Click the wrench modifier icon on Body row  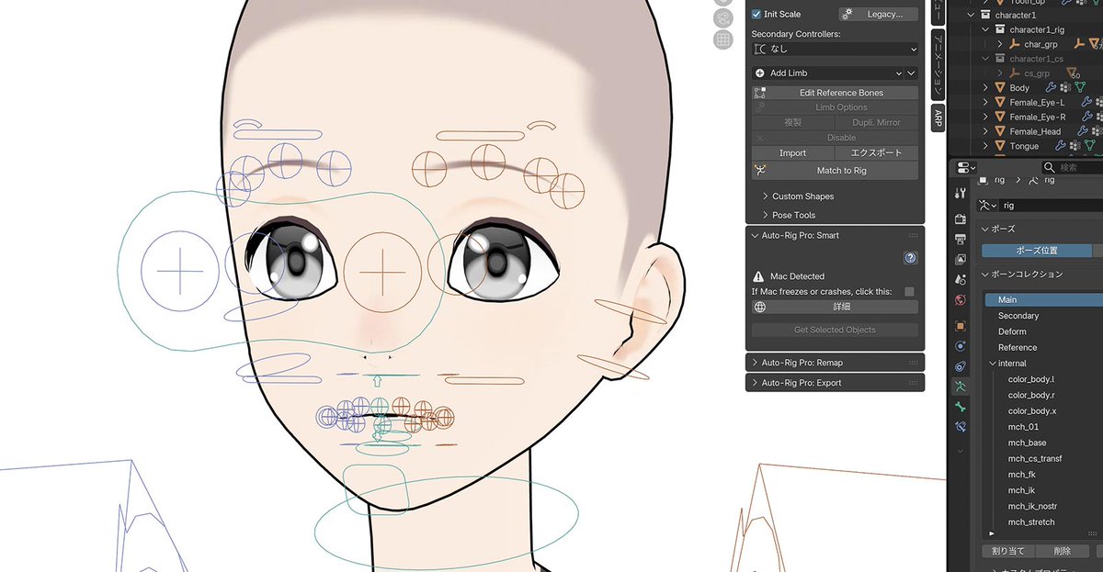(x=1051, y=88)
